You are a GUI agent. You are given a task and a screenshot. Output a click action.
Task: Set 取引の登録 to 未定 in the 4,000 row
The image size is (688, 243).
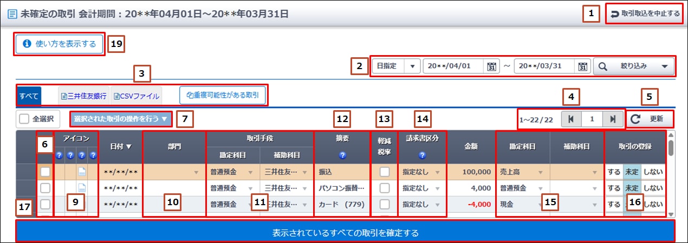pos(632,188)
